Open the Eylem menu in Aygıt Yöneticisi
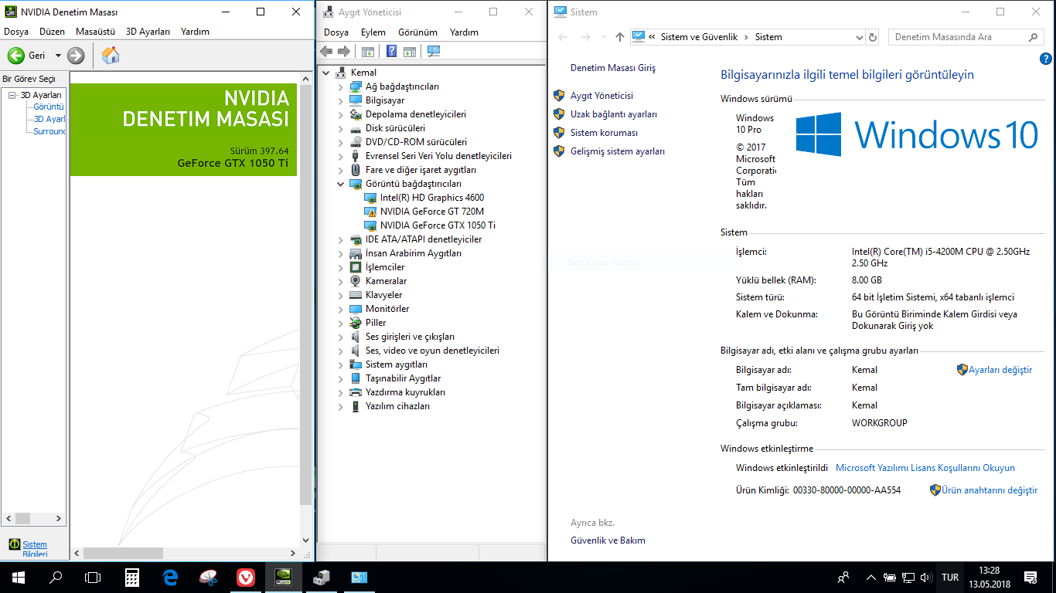This screenshot has width=1056, height=593. [x=373, y=32]
